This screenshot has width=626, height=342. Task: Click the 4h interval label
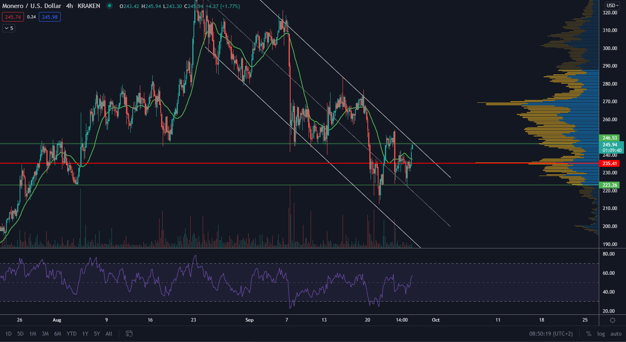coord(70,6)
